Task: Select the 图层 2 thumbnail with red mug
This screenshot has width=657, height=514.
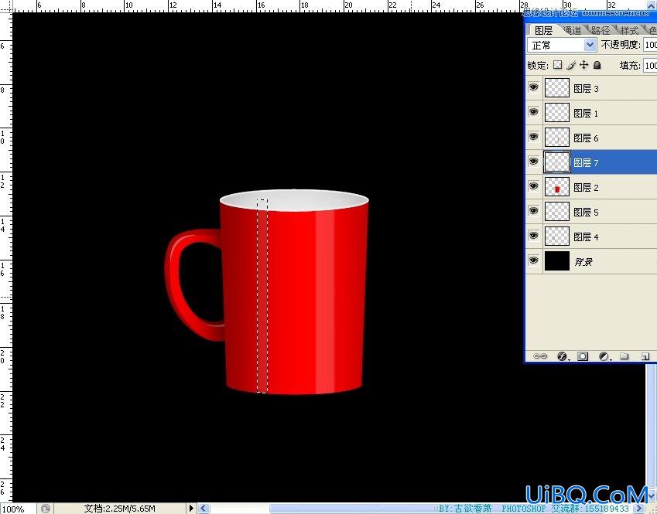Action: [557, 187]
